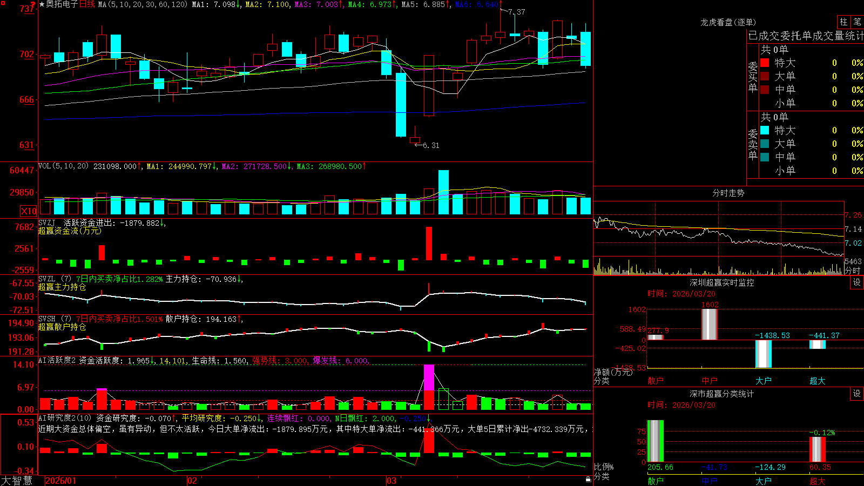Click the AI研究度2(10) indicator label
This screenshot has width=864, height=486.
65,418
